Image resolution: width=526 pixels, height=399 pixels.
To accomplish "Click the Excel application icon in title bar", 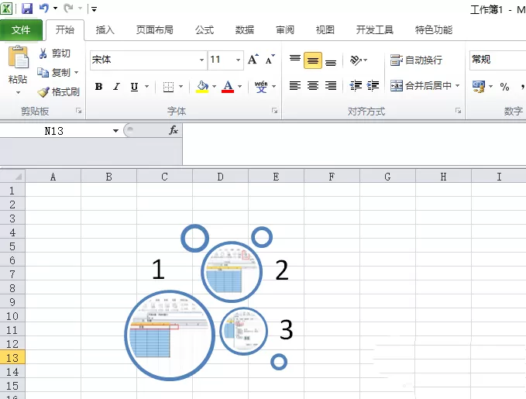I will click(x=6, y=9).
